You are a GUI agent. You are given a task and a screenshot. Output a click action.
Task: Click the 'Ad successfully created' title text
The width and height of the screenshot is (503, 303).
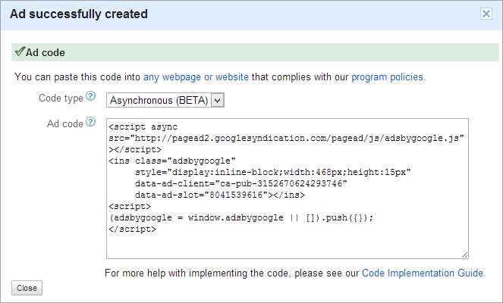click(x=79, y=14)
